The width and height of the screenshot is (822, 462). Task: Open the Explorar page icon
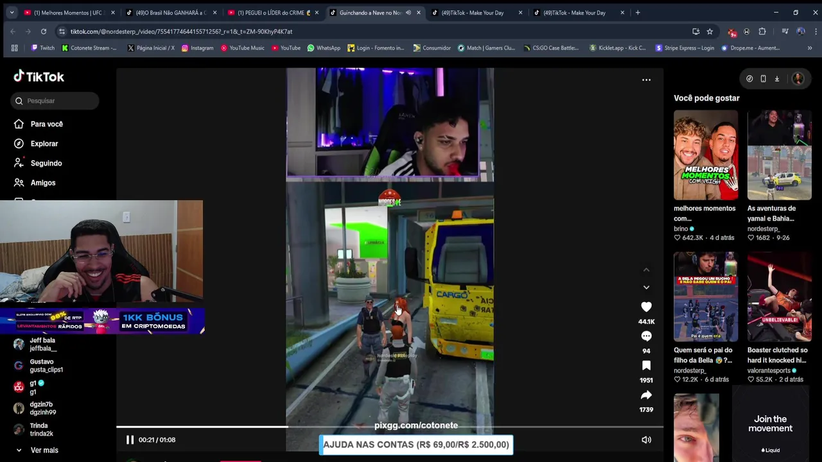click(x=19, y=144)
